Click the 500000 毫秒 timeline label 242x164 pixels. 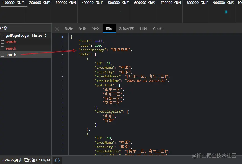(119, 3)
